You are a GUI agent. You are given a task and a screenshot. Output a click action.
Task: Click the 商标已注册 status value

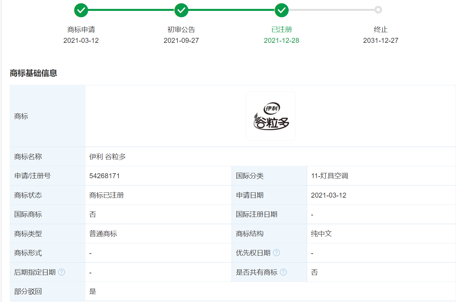click(106, 195)
